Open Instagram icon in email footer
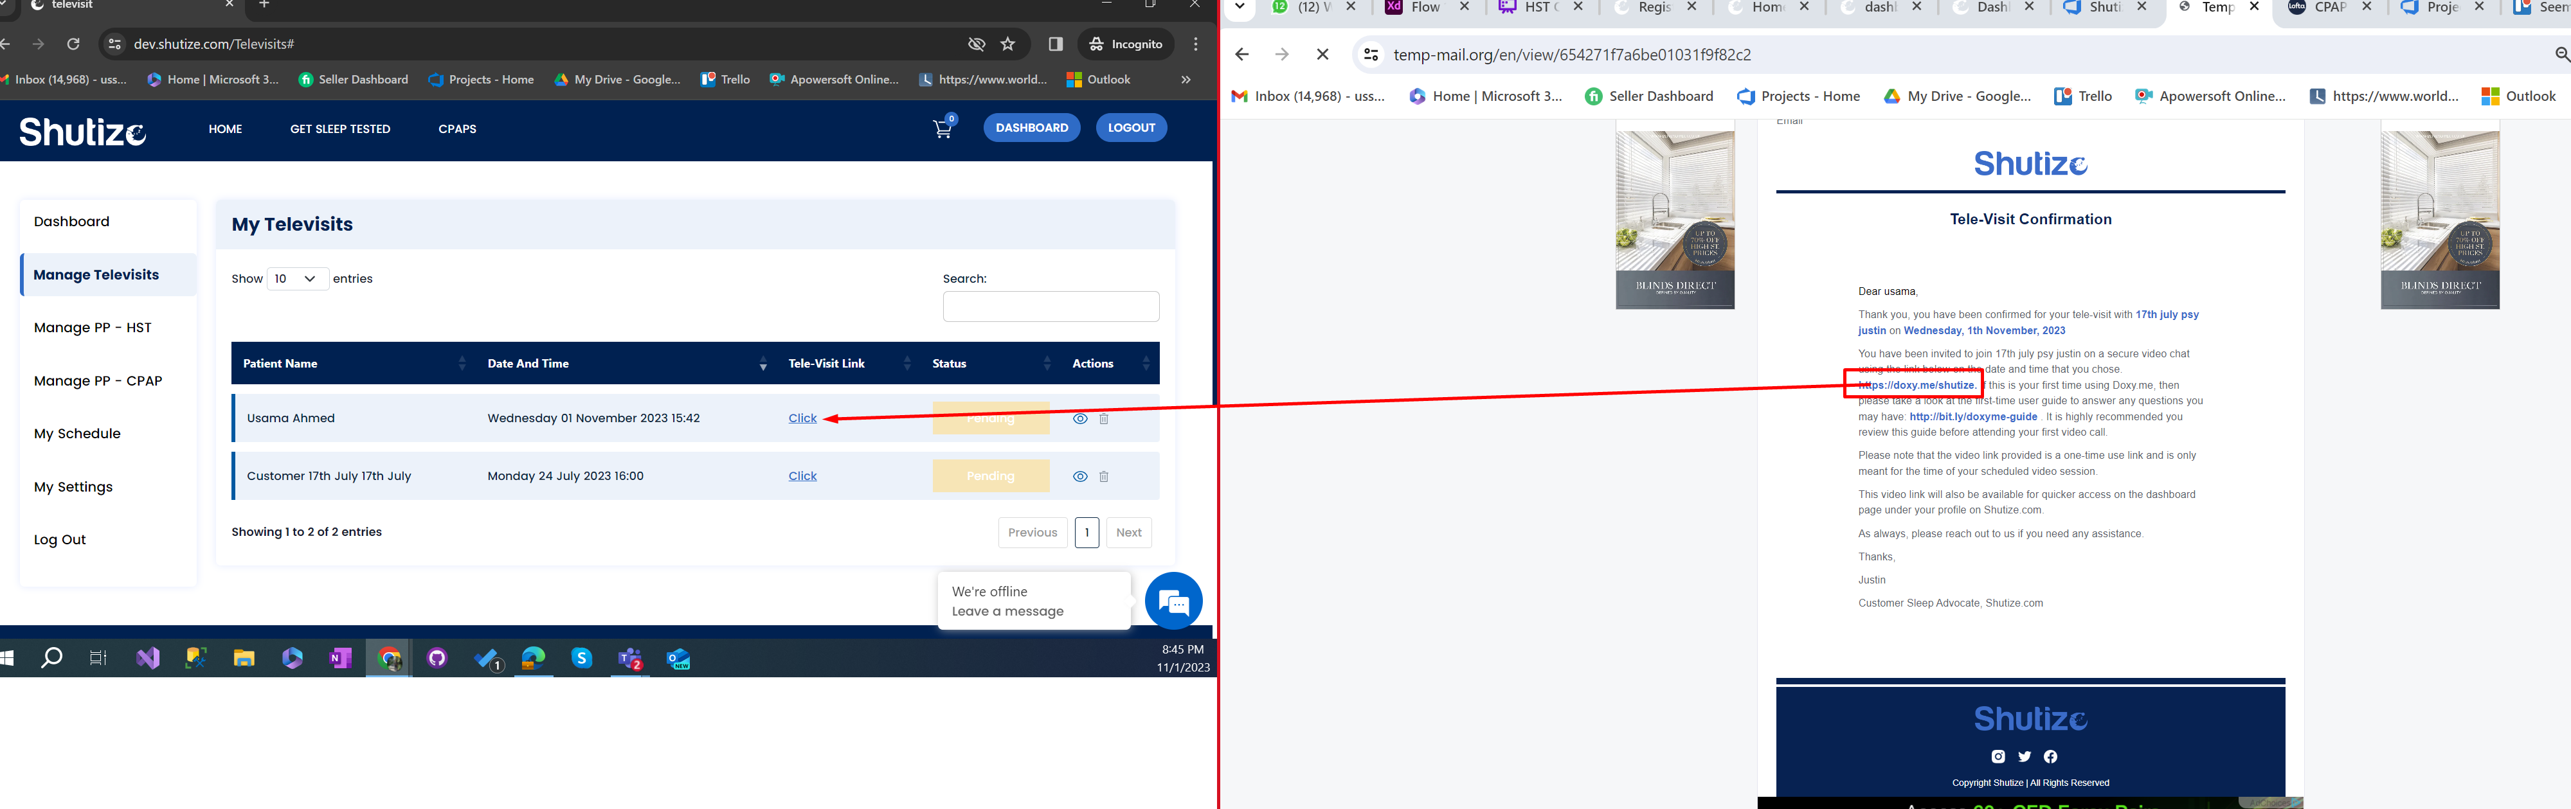The image size is (2571, 809). pyautogui.click(x=1998, y=756)
